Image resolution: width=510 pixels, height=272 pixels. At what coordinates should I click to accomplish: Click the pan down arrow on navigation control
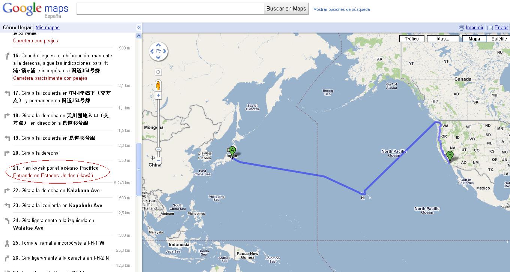(158, 58)
